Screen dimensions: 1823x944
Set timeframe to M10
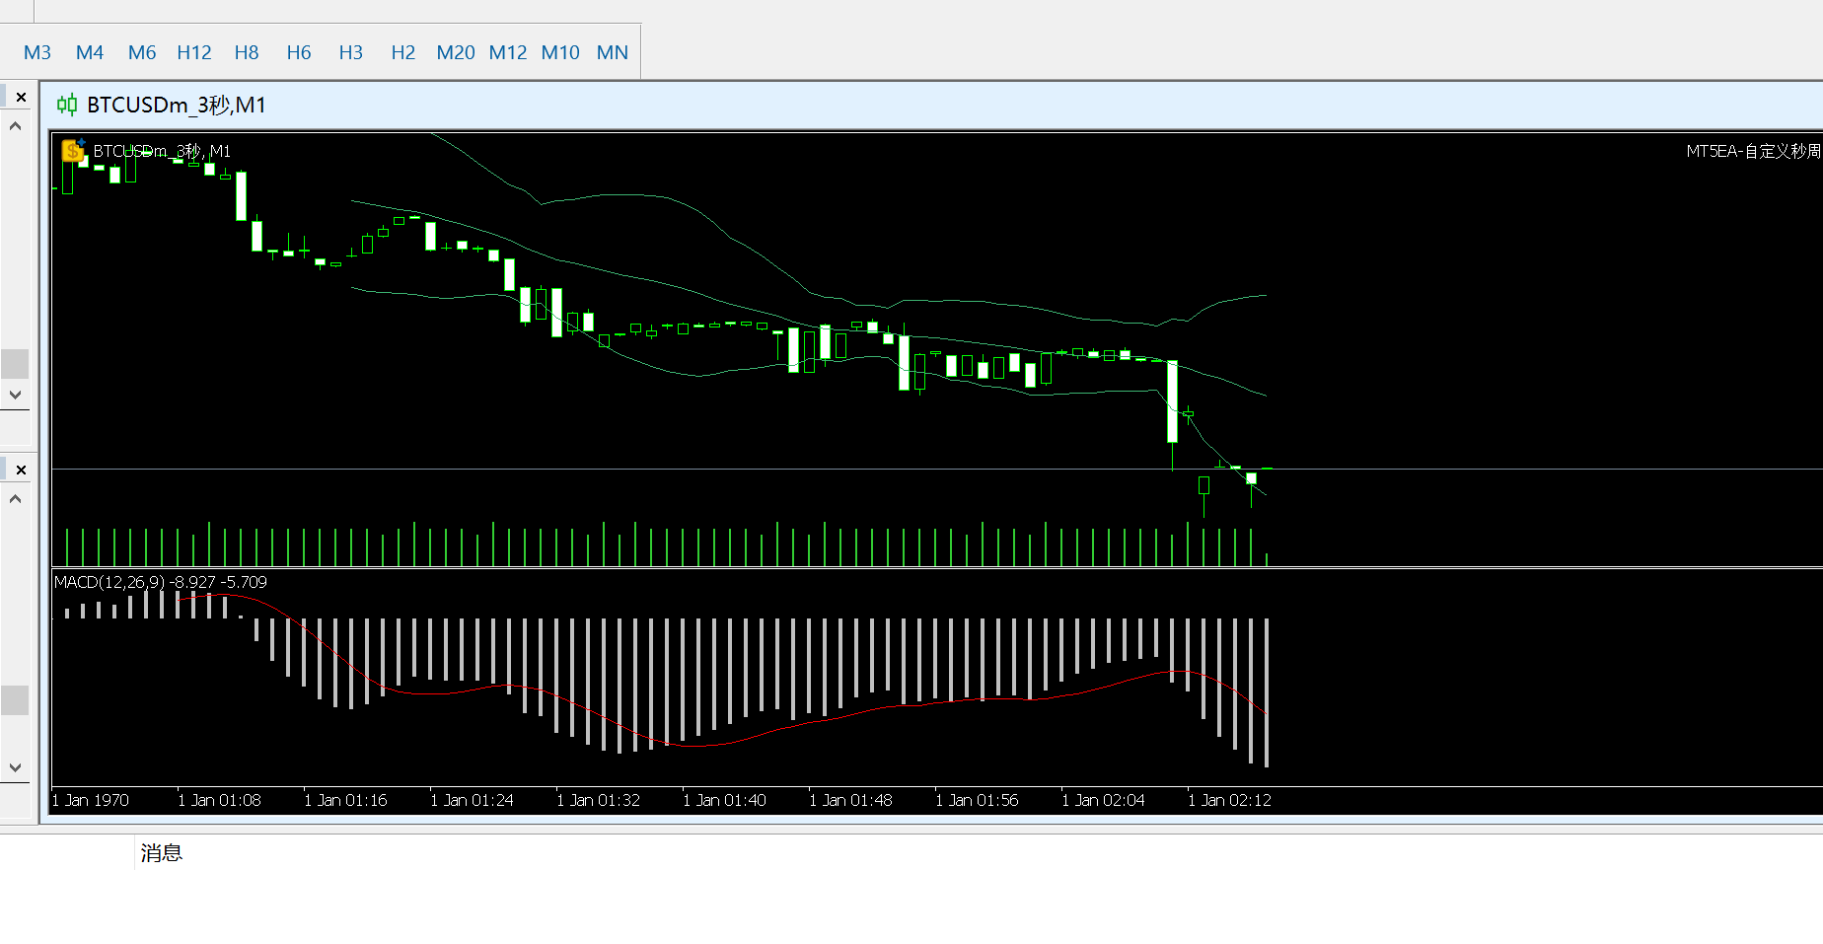pos(560,52)
